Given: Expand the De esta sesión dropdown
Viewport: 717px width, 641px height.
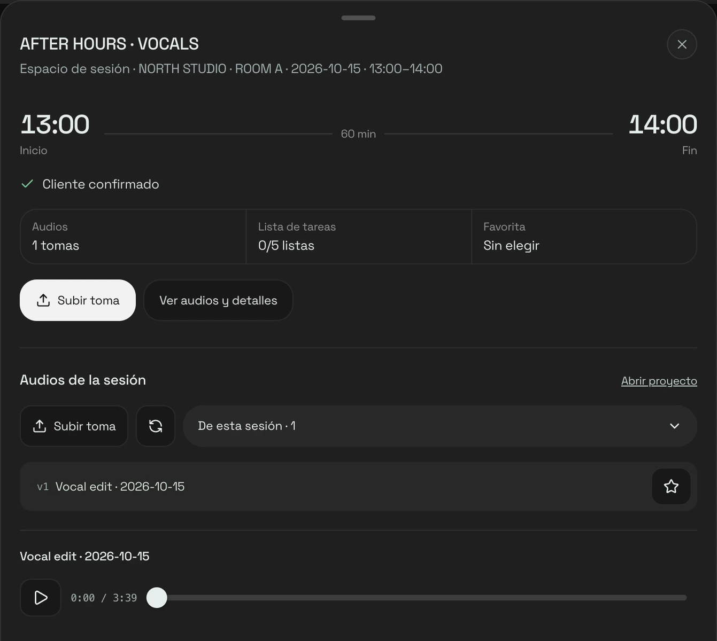Looking at the screenshot, I should 440,426.
